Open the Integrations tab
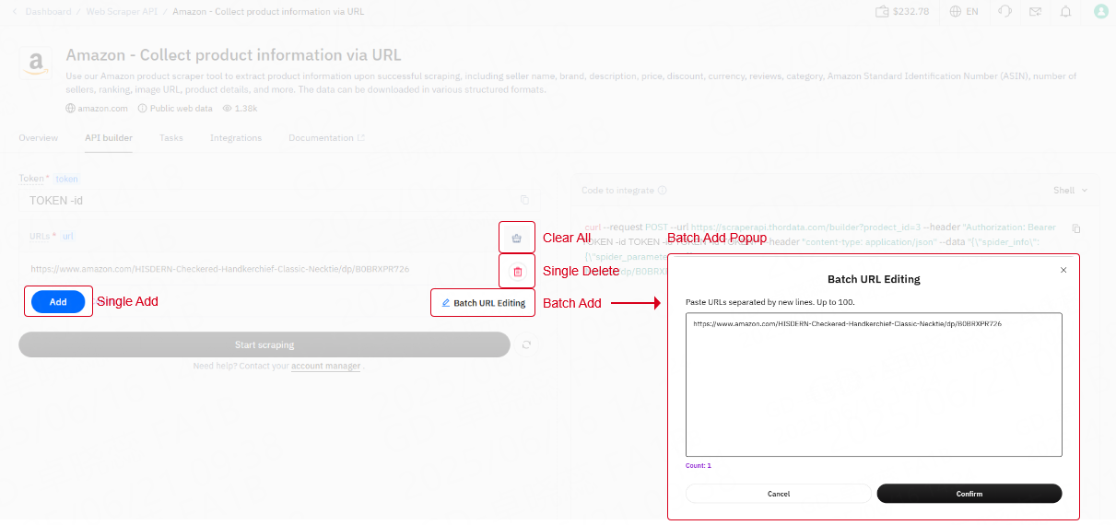This screenshot has height=525, width=1116. click(x=236, y=138)
